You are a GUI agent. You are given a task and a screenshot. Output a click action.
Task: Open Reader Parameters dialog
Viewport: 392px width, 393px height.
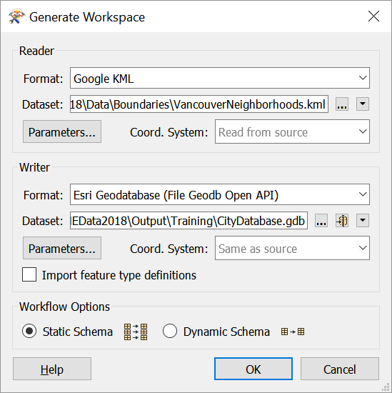click(x=62, y=131)
